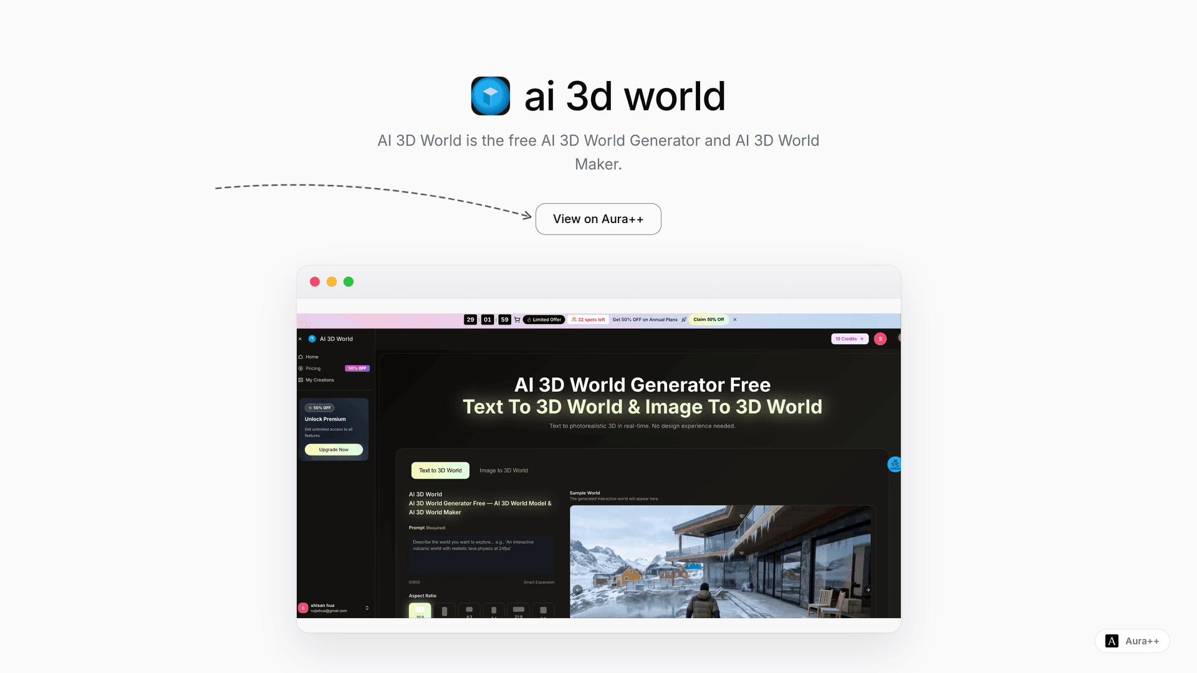Click the S avatar beside shisan hua
Screen dimensions: 1197x673
(x=304, y=608)
